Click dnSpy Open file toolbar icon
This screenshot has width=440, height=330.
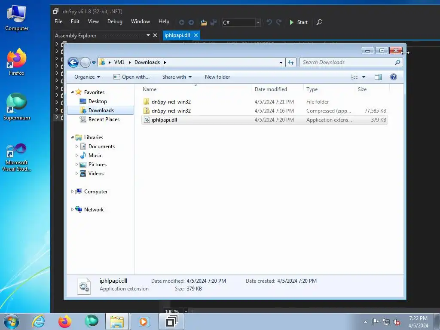(204, 22)
